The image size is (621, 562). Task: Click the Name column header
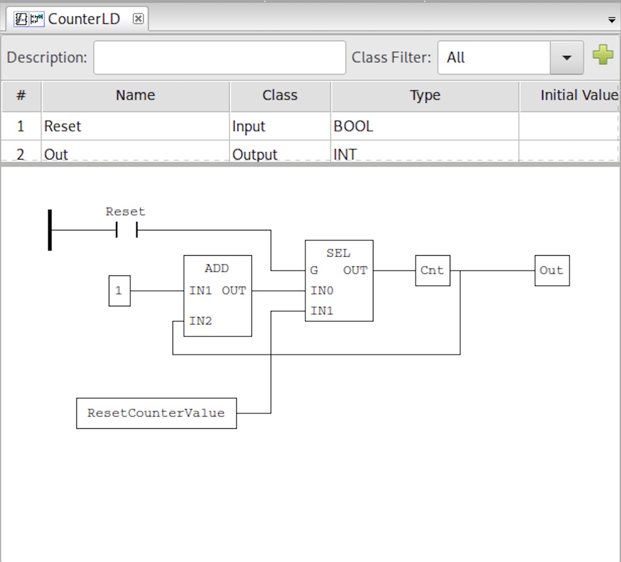coord(136,95)
